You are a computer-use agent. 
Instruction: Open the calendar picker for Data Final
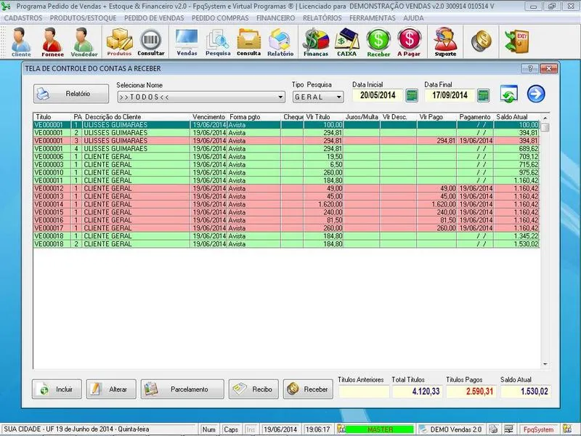click(484, 95)
